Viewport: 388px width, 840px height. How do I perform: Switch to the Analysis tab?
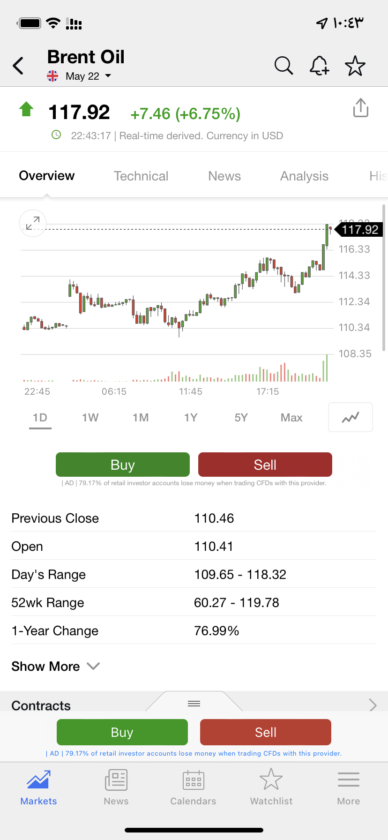click(x=304, y=176)
